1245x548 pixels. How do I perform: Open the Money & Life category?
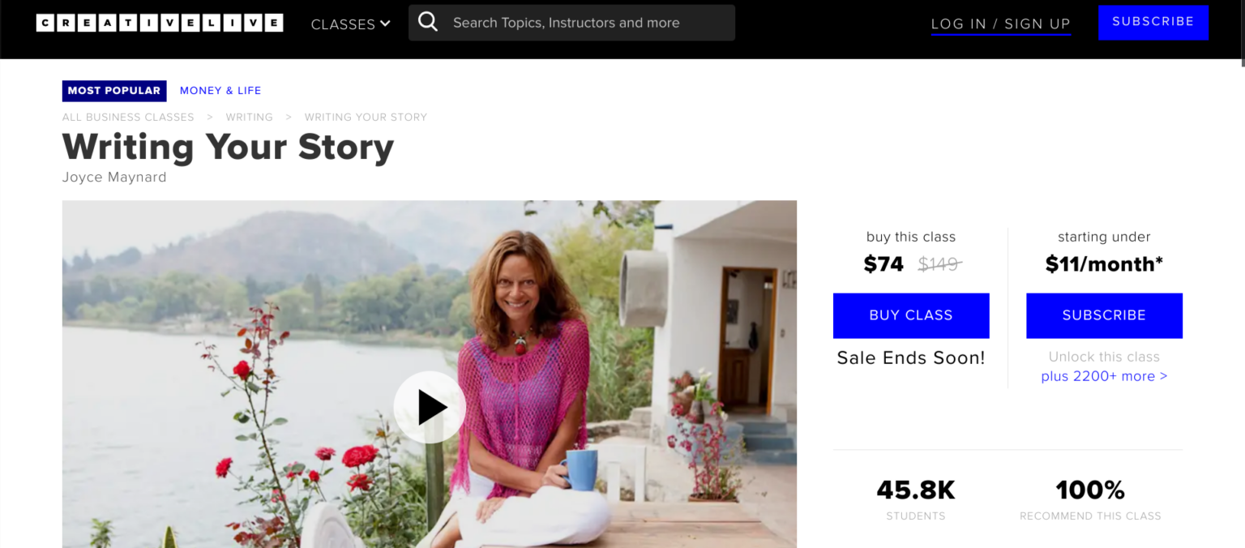point(220,91)
